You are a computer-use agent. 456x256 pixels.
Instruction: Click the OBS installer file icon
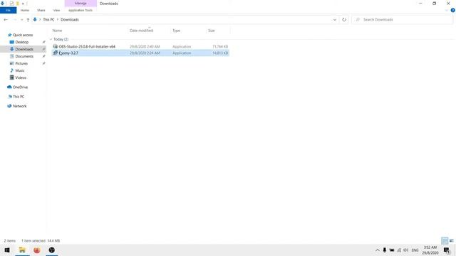[x=56, y=46]
